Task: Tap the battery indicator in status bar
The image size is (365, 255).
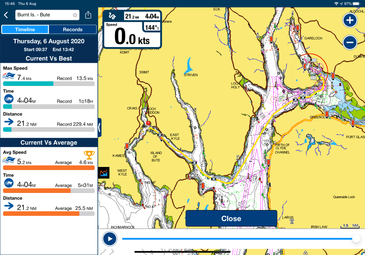Action: (x=358, y=3)
